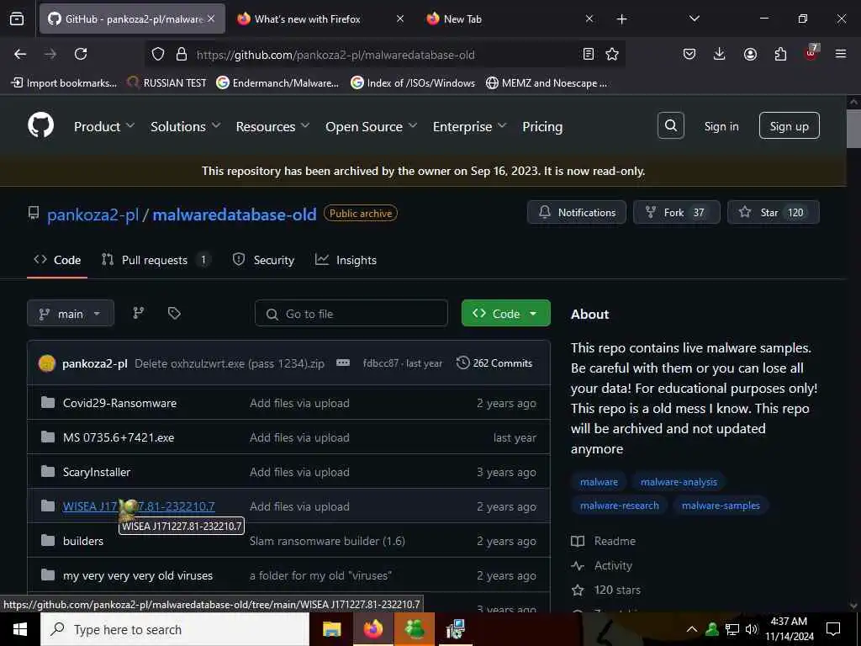Click the Go to file search field
The width and height of the screenshot is (861, 646).
(351, 313)
